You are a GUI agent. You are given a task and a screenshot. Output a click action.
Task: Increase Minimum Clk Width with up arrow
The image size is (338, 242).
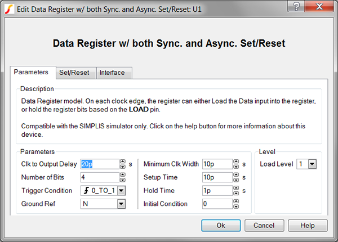(x=236, y=162)
